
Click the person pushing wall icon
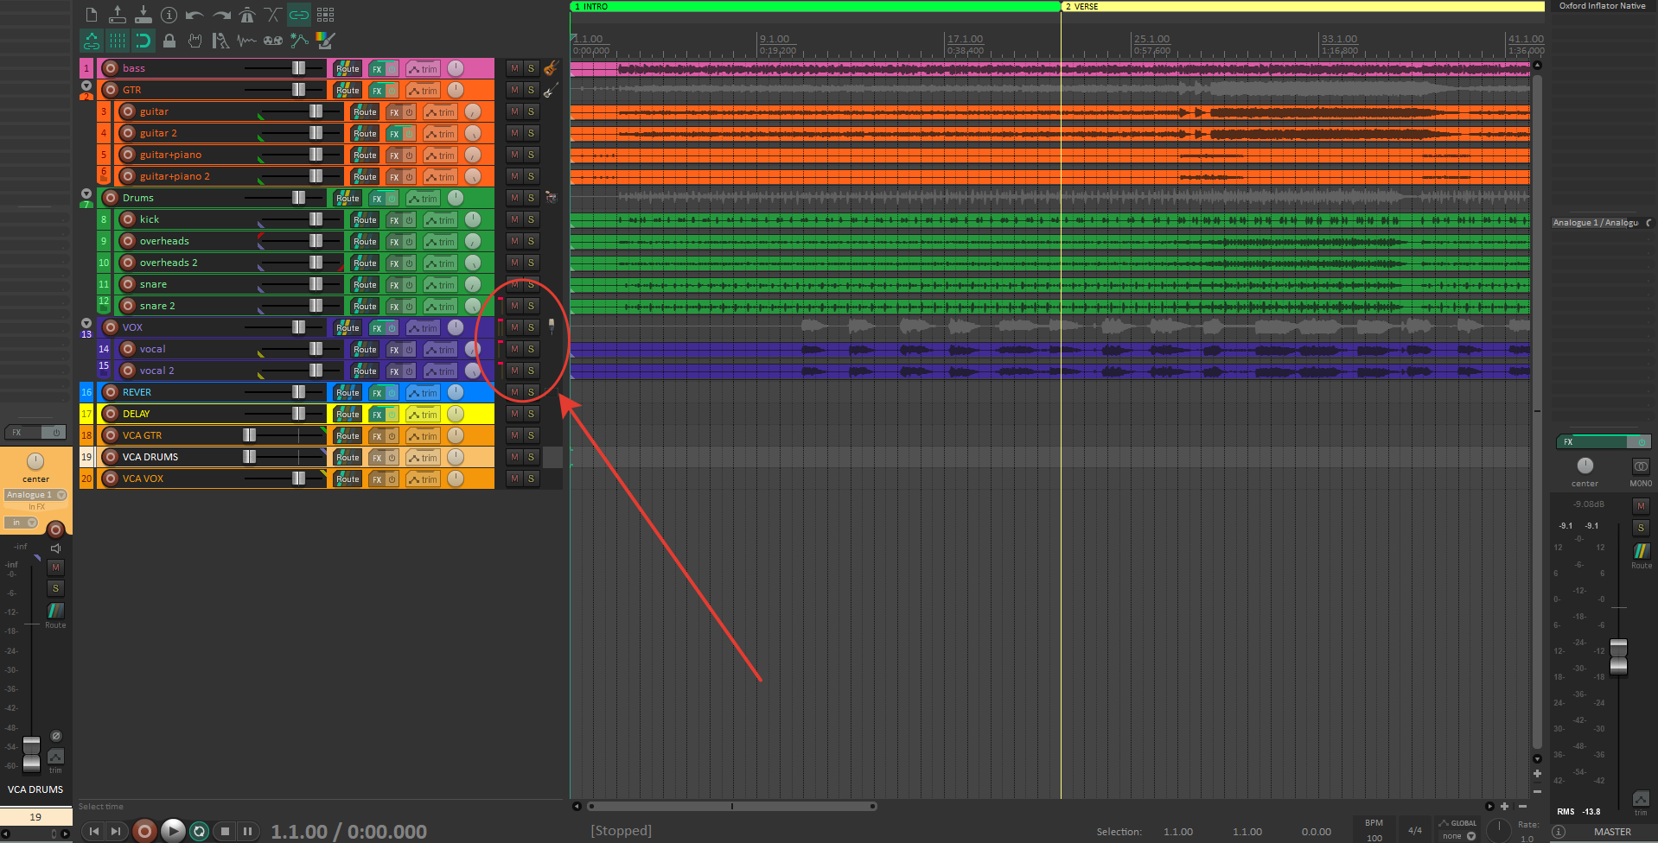coord(221,41)
